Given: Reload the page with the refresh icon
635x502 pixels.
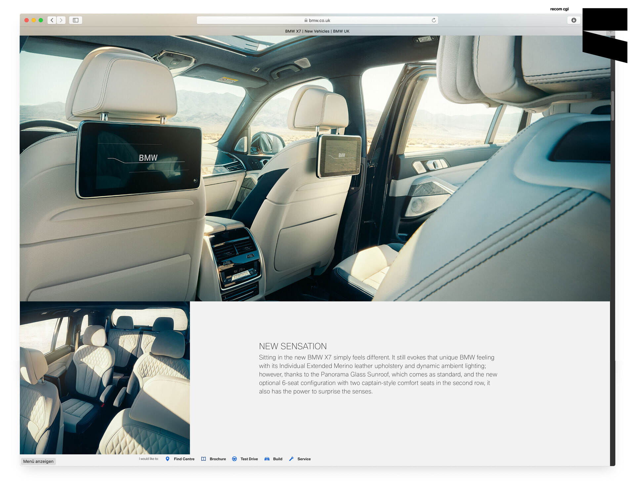Looking at the screenshot, I should [434, 20].
